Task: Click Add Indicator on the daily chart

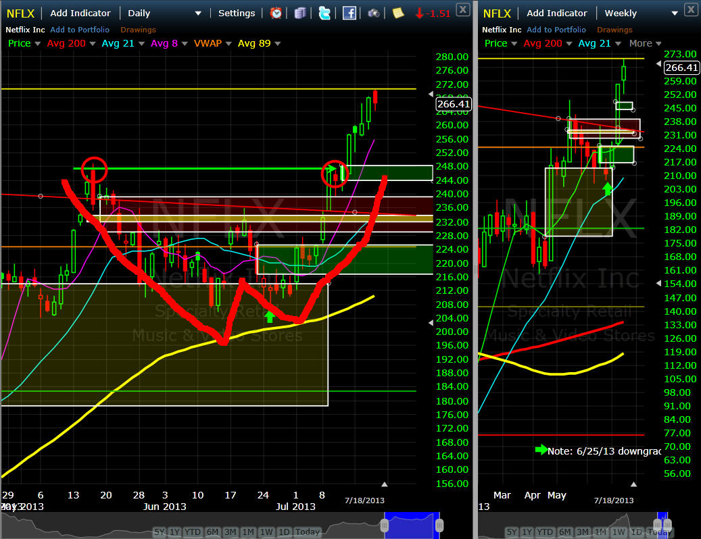Action: [x=80, y=13]
